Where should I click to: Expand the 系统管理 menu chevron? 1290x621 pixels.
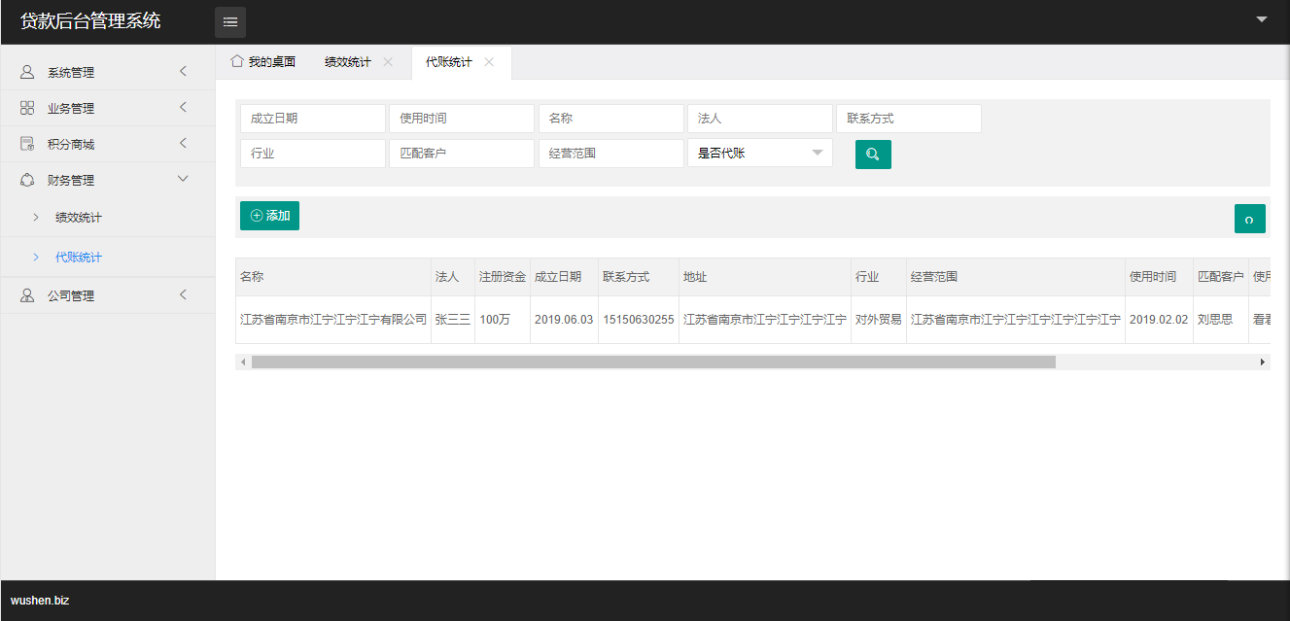coord(183,71)
